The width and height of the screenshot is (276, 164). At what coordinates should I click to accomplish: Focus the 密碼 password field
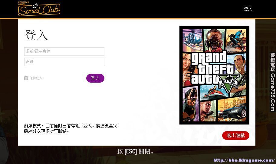pyautogui.click(x=64, y=62)
